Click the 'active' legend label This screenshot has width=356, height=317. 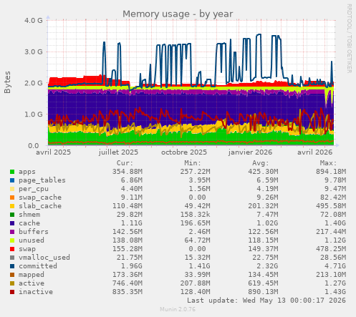[32, 283]
